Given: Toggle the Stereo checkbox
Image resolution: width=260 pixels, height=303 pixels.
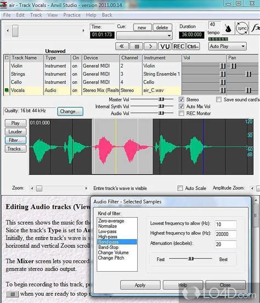Looking at the screenshot, I should (181, 100).
